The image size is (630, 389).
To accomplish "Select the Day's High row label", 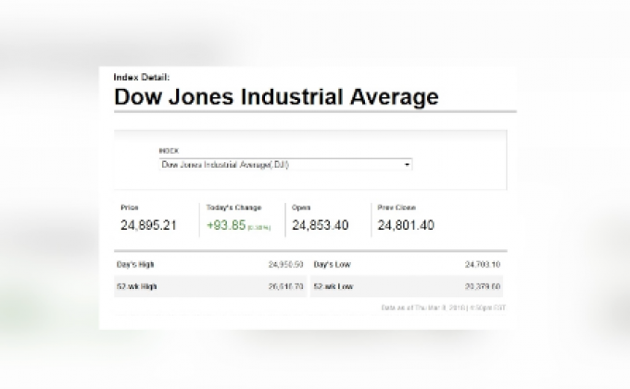I will (x=136, y=264).
